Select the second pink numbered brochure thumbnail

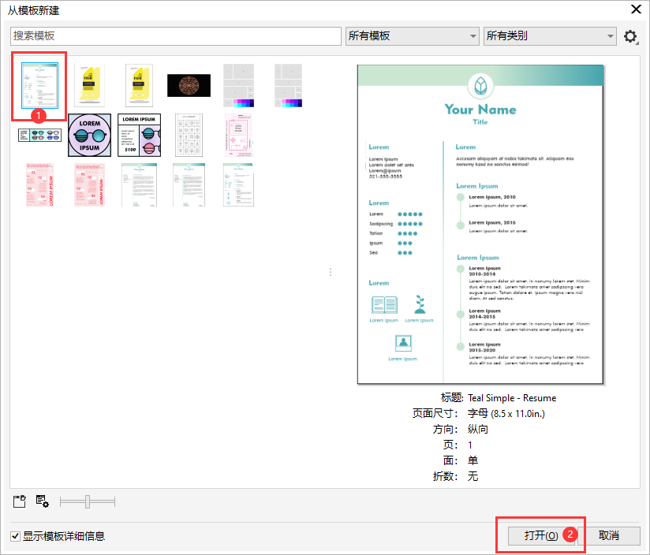tap(90, 184)
